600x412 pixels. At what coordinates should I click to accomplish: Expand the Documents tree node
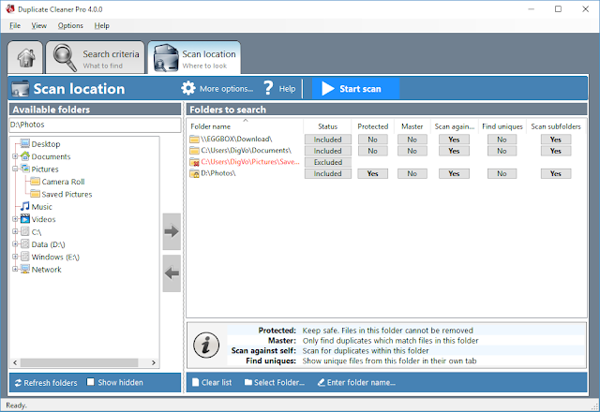click(x=15, y=156)
